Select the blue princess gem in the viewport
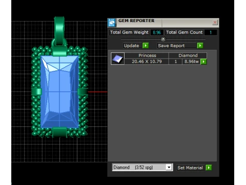Viewport: 246px width, 185px height. pos(59,91)
